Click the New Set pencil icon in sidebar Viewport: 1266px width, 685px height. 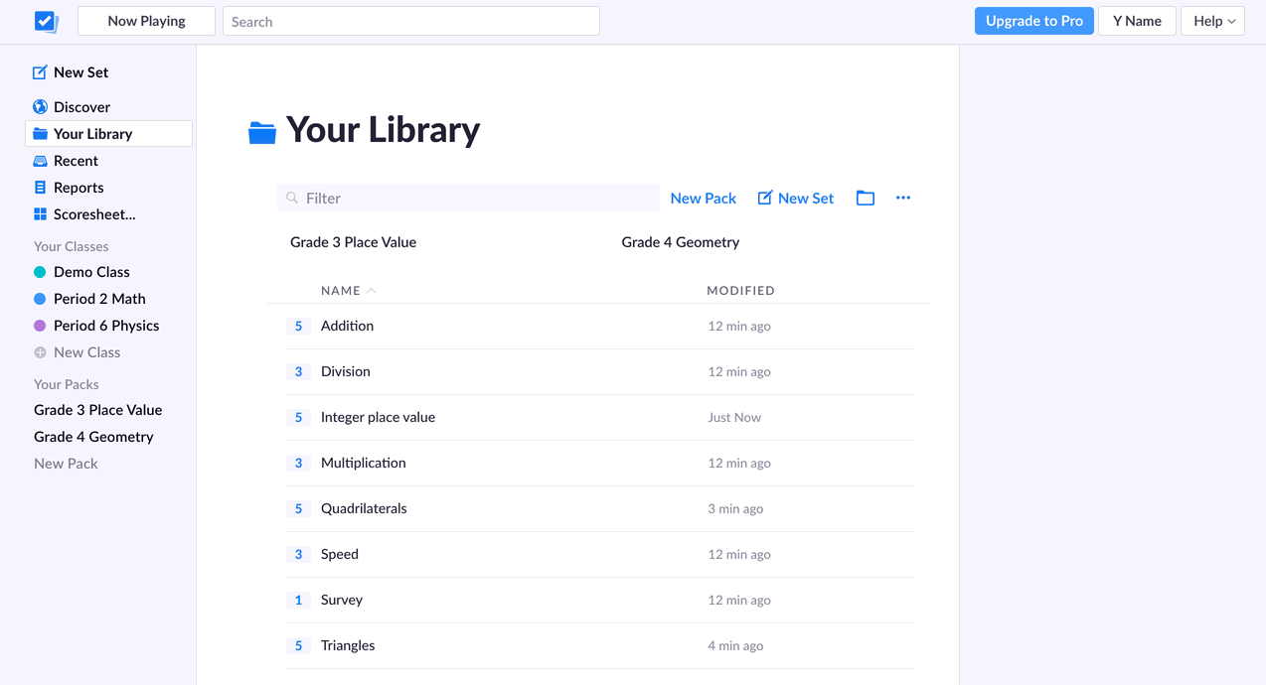click(x=40, y=72)
